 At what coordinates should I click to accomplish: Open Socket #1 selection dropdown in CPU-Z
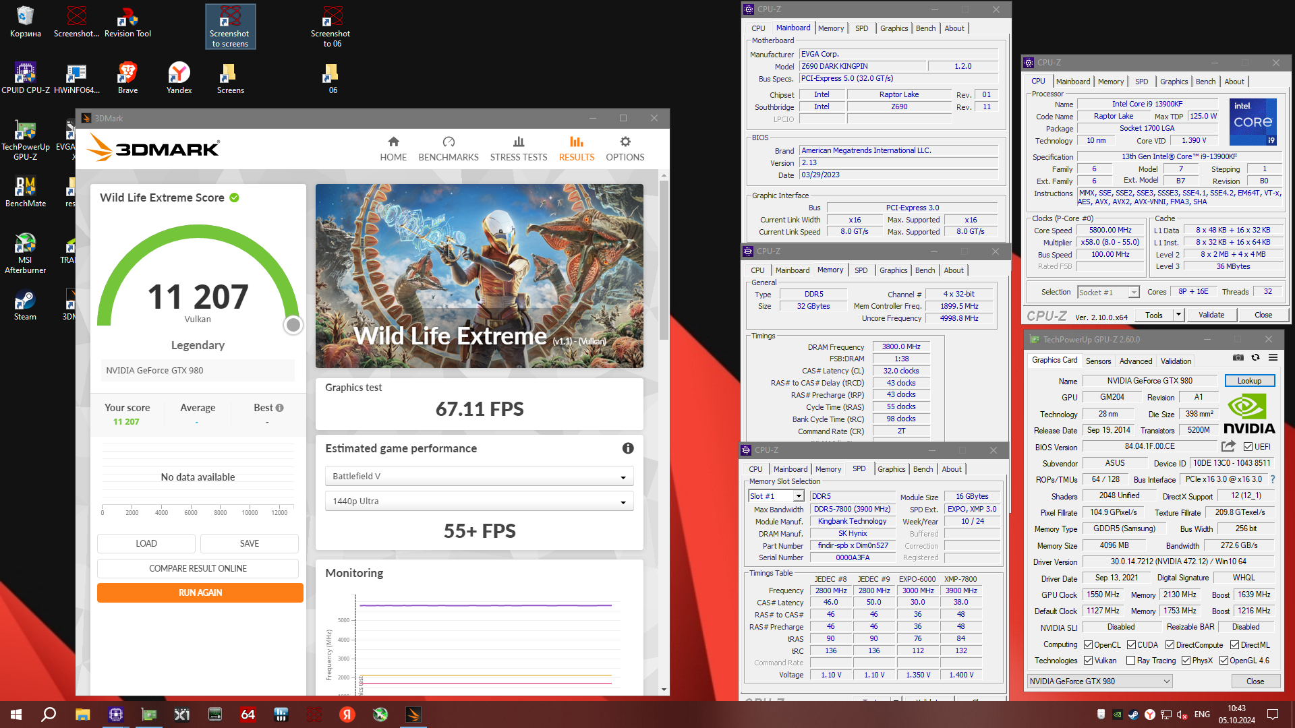pyautogui.click(x=1108, y=292)
